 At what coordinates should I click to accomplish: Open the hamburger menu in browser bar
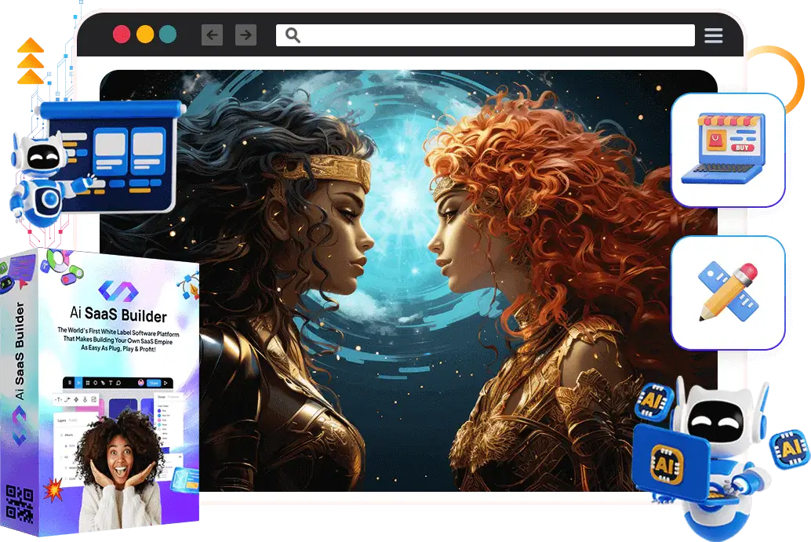click(713, 35)
